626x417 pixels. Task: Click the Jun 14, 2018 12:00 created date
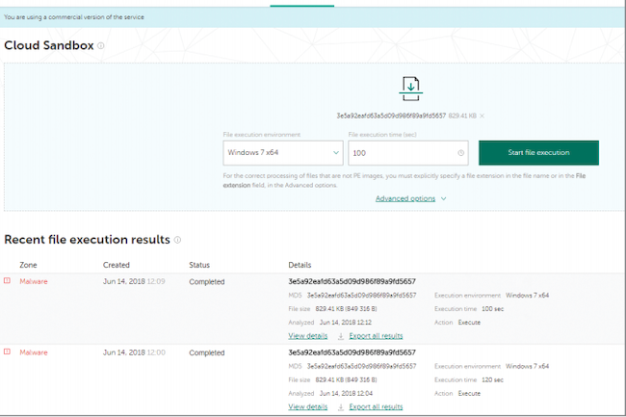[134, 352]
